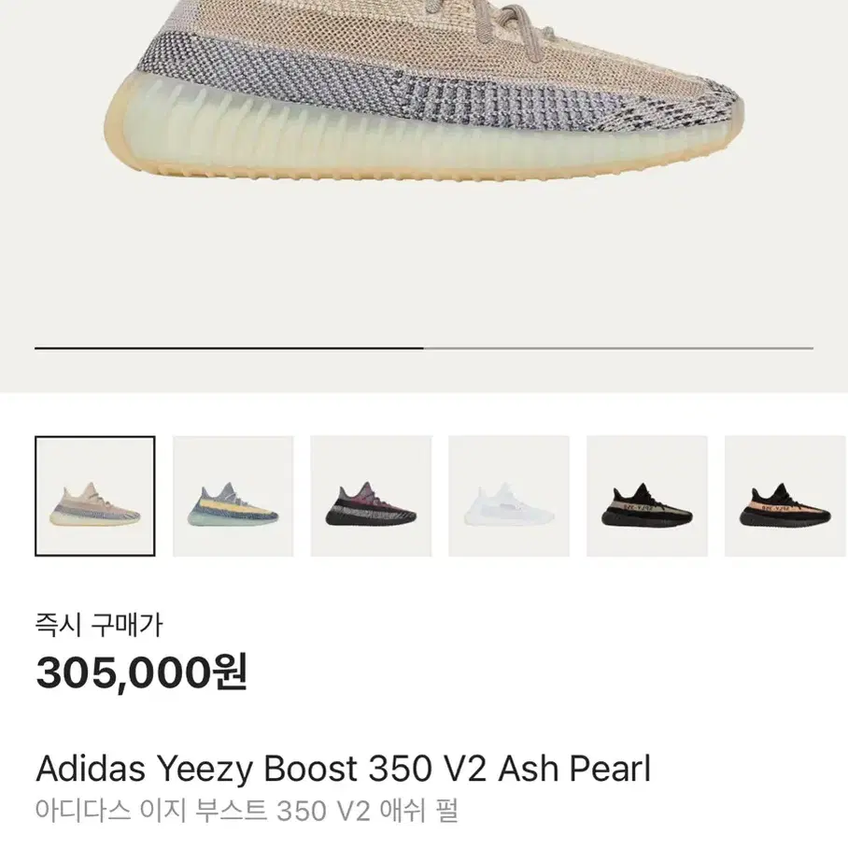
Task: Choose the black and burgundy Yeezy thumbnail
Action: [x=371, y=496]
